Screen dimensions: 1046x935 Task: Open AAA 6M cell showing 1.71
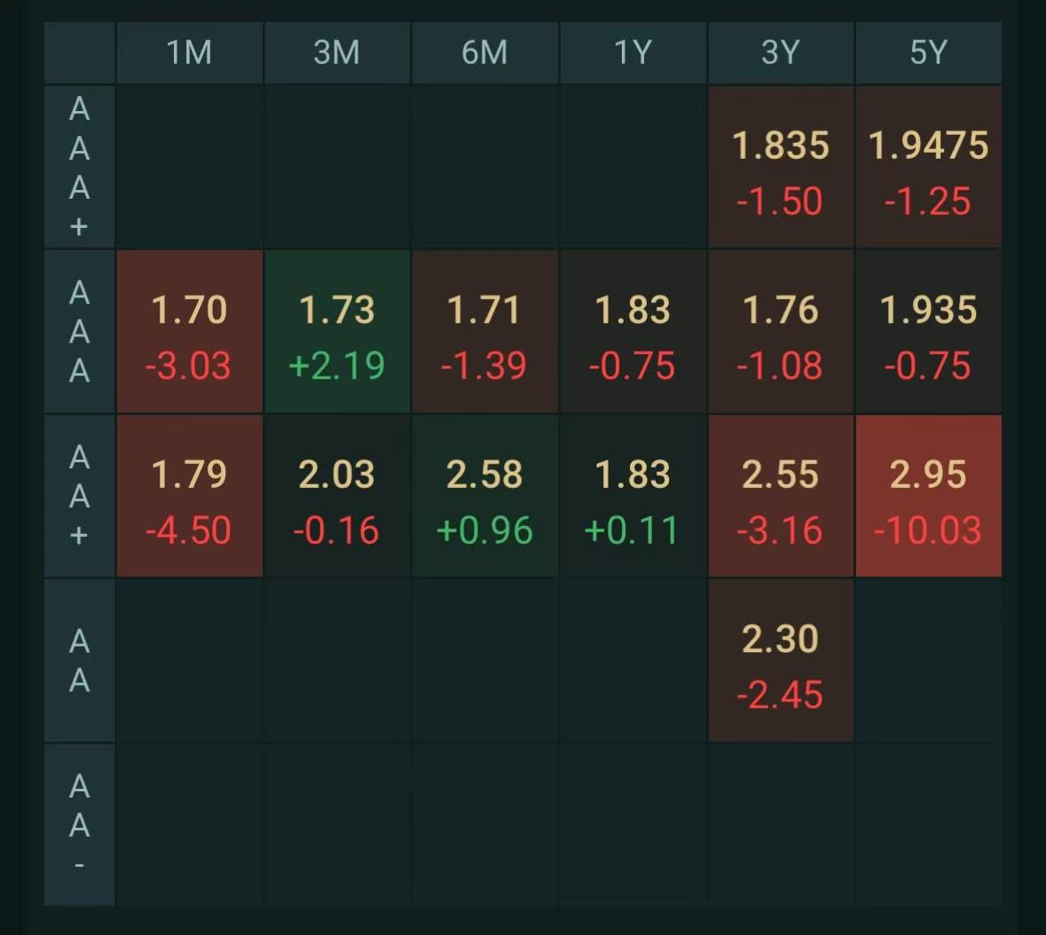tap(485, 332)
